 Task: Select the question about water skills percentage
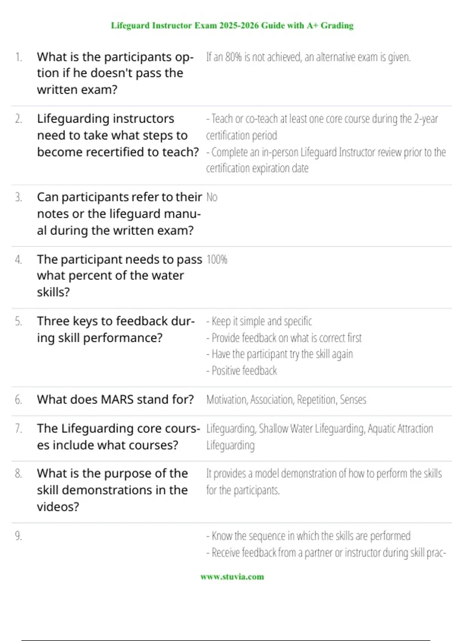tap(119, 276)
